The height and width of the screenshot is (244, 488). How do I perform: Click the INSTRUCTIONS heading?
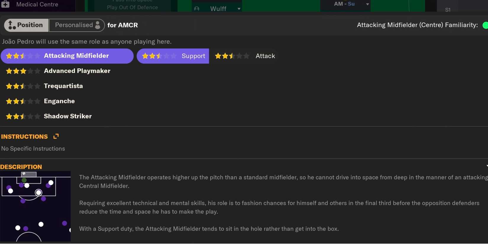[x=24, y=137]
